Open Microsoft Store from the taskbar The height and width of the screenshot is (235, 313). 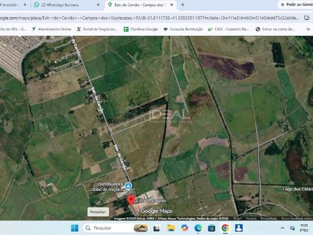coord(212,228)
